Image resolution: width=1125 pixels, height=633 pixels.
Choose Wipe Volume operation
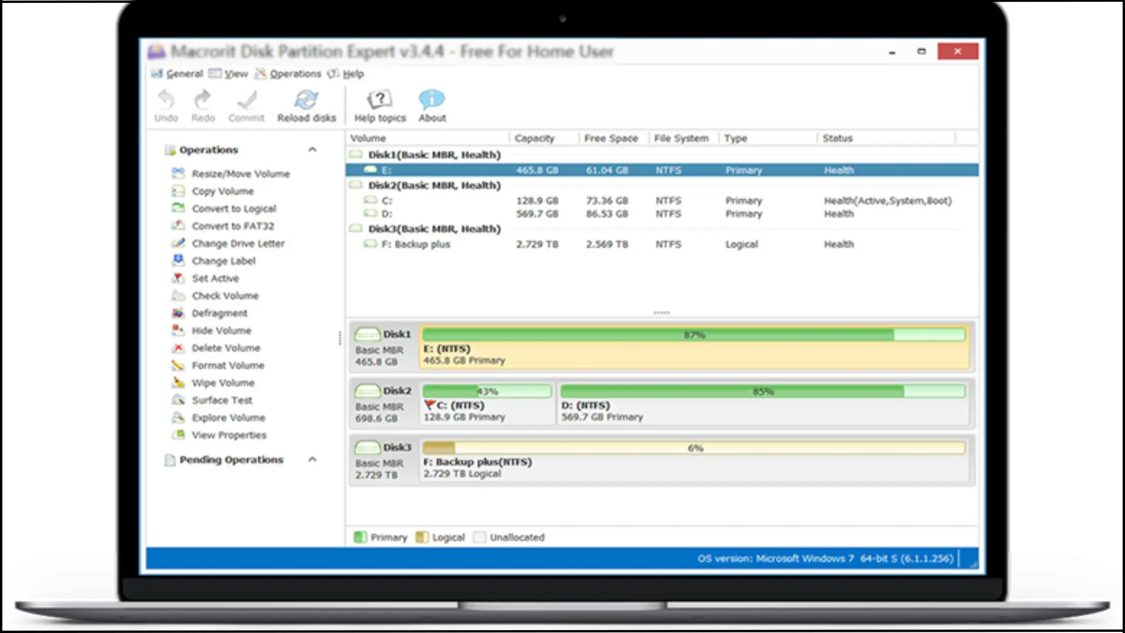[213, 383]
